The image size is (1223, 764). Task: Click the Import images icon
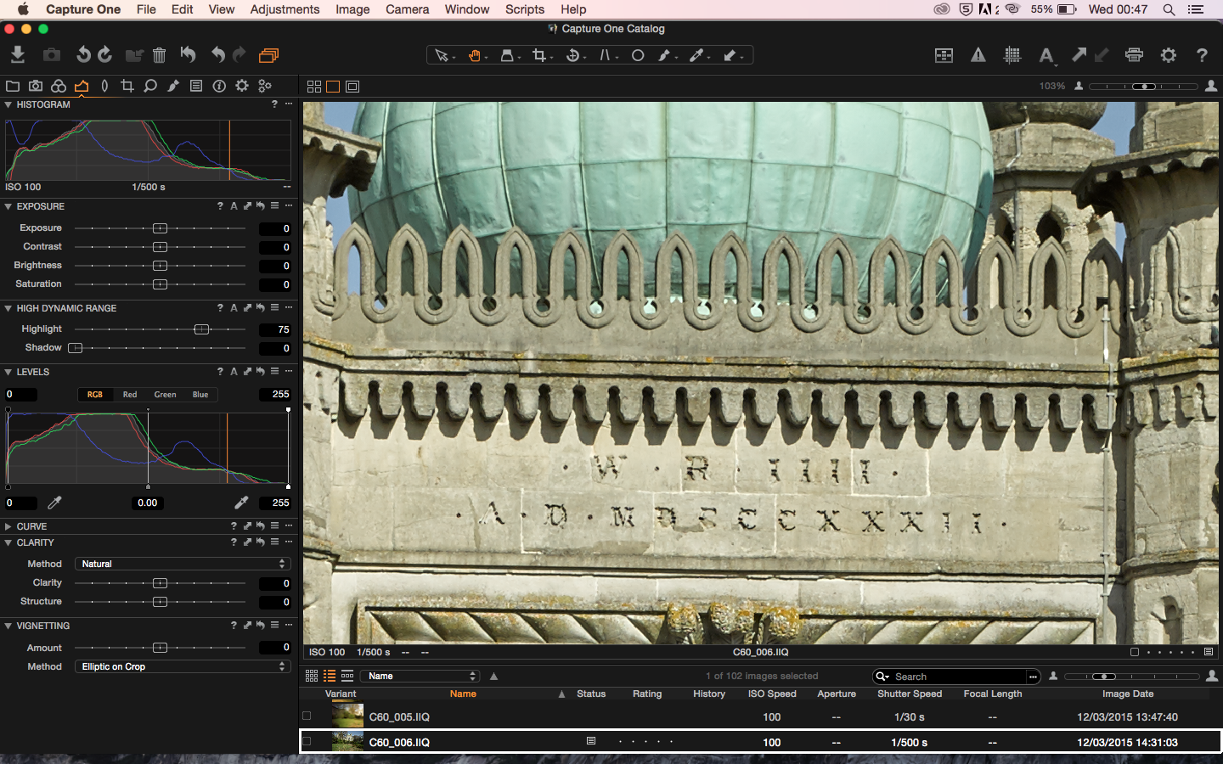(x=17, y=55)
